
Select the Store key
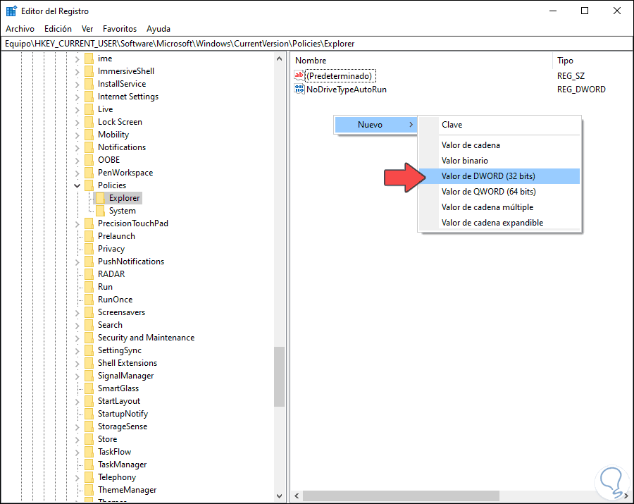click(107, 439)
